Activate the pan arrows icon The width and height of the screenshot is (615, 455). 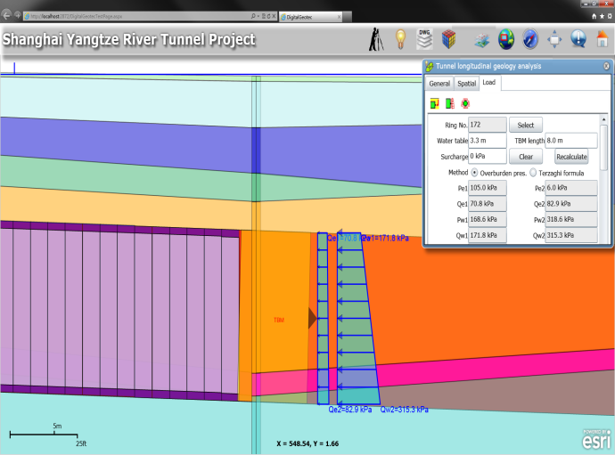(x=554, y=39)
